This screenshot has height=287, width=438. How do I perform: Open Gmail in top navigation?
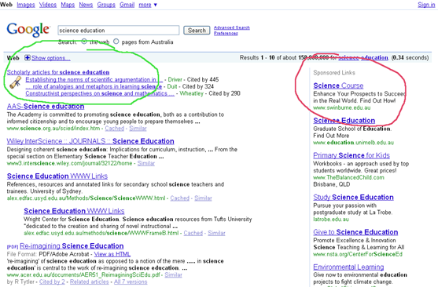click(127, 5)
